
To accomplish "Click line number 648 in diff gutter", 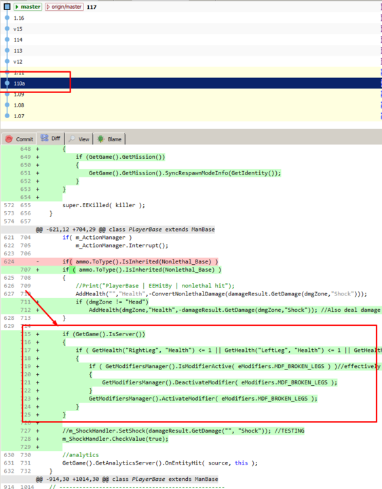I will [26, 149].
